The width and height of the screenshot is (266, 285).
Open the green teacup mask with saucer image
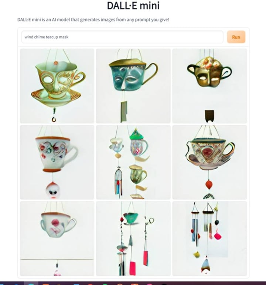coord(57,86)
